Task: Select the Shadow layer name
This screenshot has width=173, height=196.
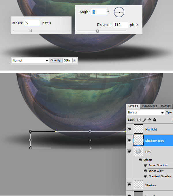Action: click(151, 185)
